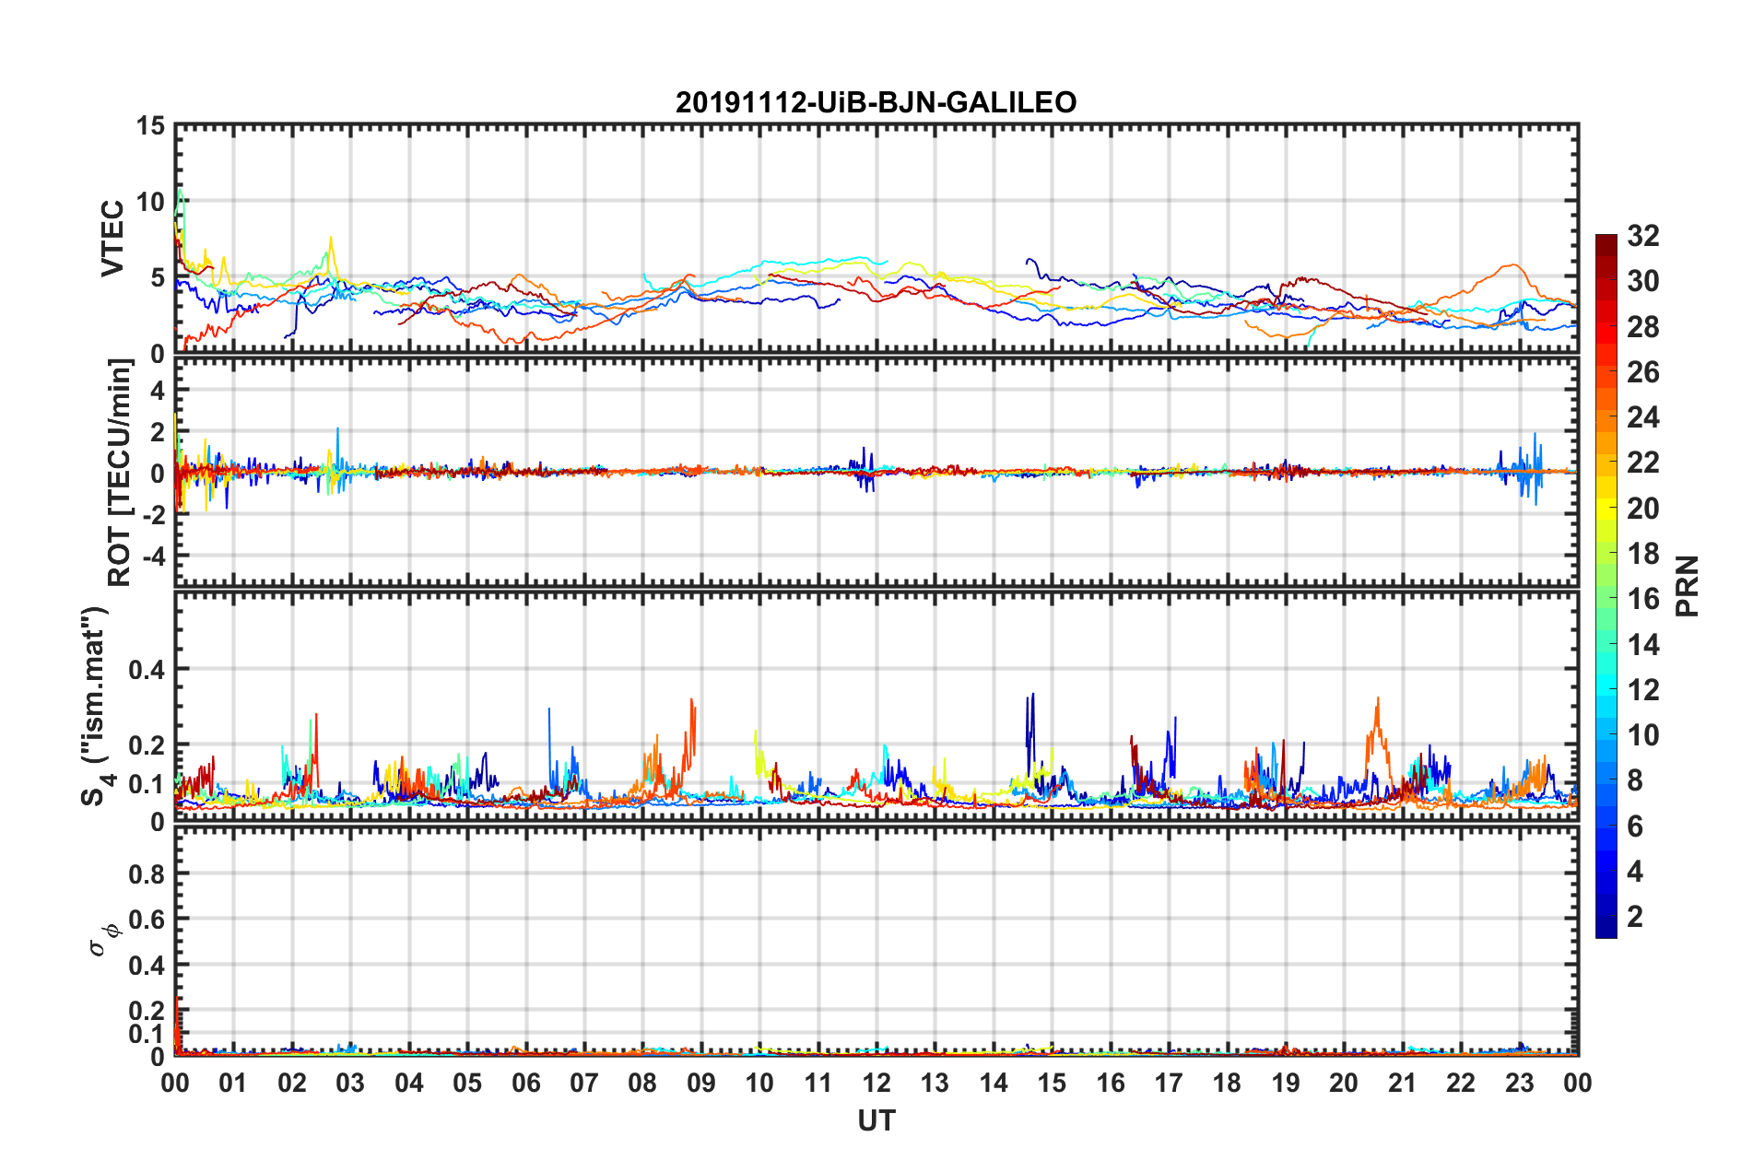Click the S4 panel y-axis tick 0.1
The height and width of the screenshot is (1172, 1753).
pos(147,783)
